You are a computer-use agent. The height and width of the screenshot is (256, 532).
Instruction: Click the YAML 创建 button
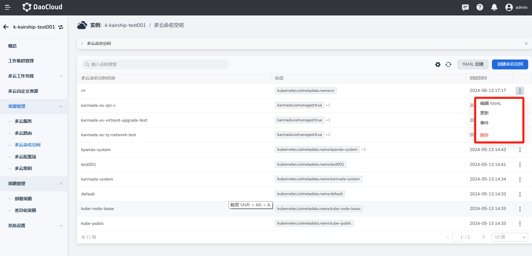click(x=473, y=64)
